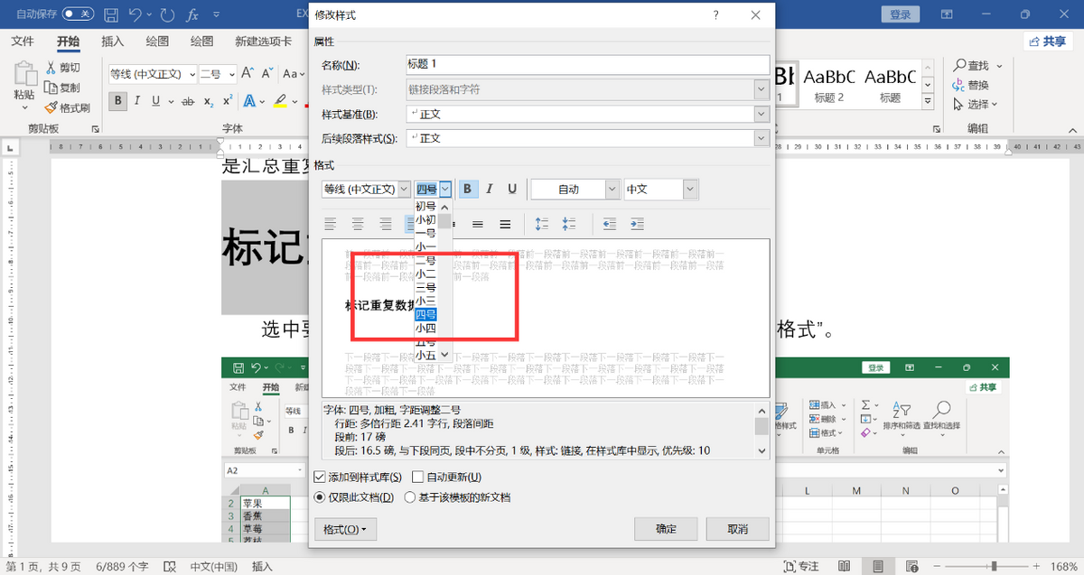Choose 小二 in font size list
The image size is (1084, 575).
[425, 274]
